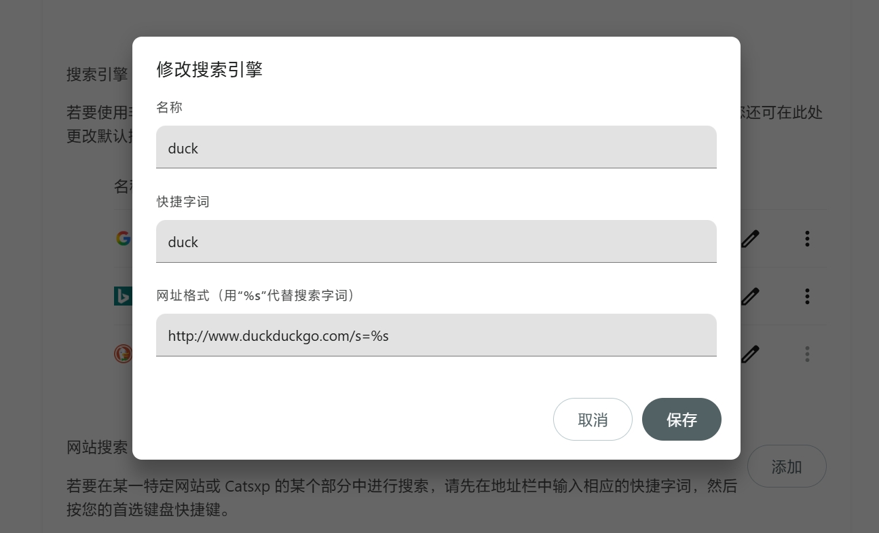Click the 保存 save button
This screenshot has width=879, height=533.
[x=681, y=419]
